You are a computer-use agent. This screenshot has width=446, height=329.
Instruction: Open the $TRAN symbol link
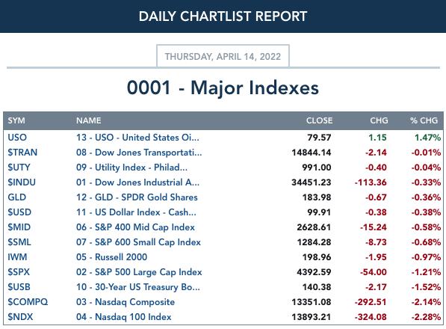click(x=22, y=153)
